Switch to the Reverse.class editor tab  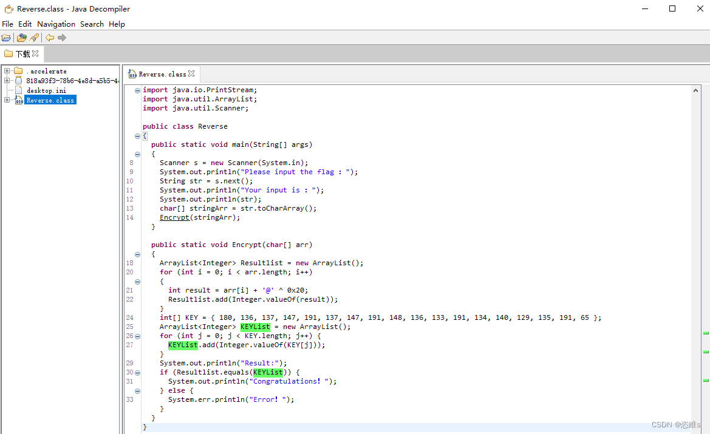161,73
